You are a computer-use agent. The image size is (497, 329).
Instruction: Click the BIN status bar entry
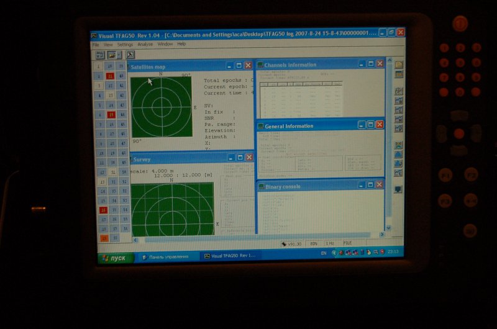point(314,243)
